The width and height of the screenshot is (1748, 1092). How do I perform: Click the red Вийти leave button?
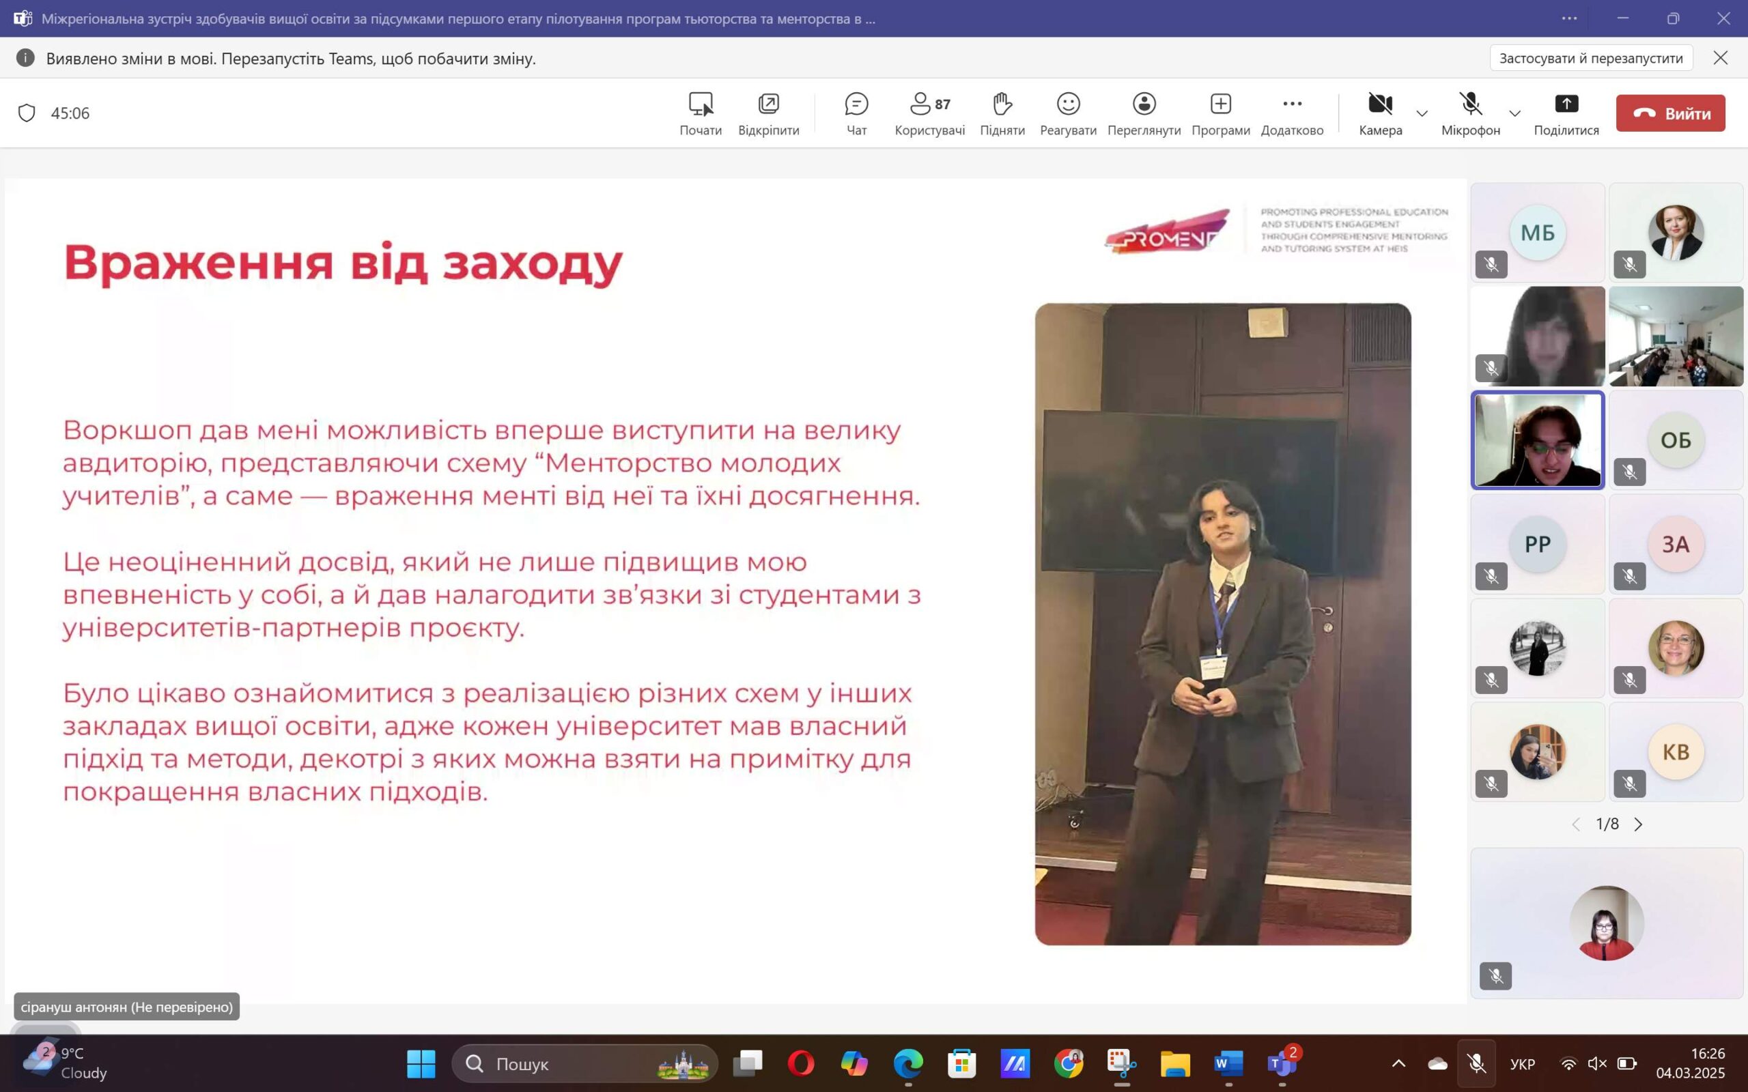pos(1670,113)
